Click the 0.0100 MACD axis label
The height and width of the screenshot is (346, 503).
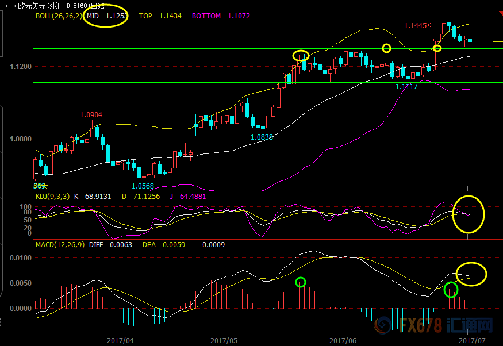pos(21,258)
